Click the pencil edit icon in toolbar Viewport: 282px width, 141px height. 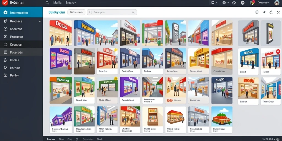(271, 12)
